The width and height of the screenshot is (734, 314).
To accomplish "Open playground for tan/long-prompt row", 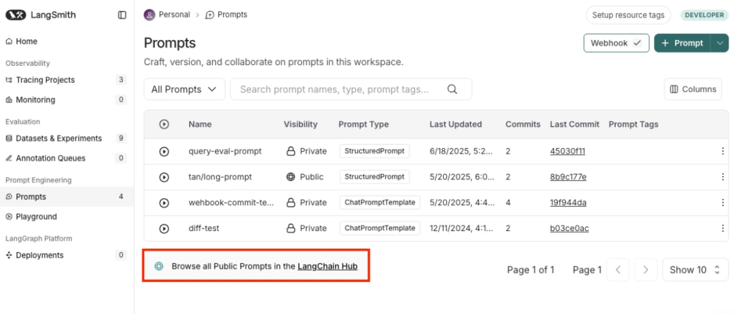I will (164, 177).
